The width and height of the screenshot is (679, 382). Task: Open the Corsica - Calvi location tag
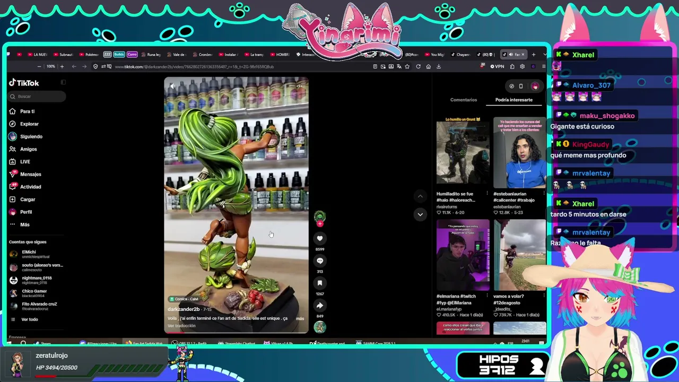pyautogui.click(x=184, y=299)
